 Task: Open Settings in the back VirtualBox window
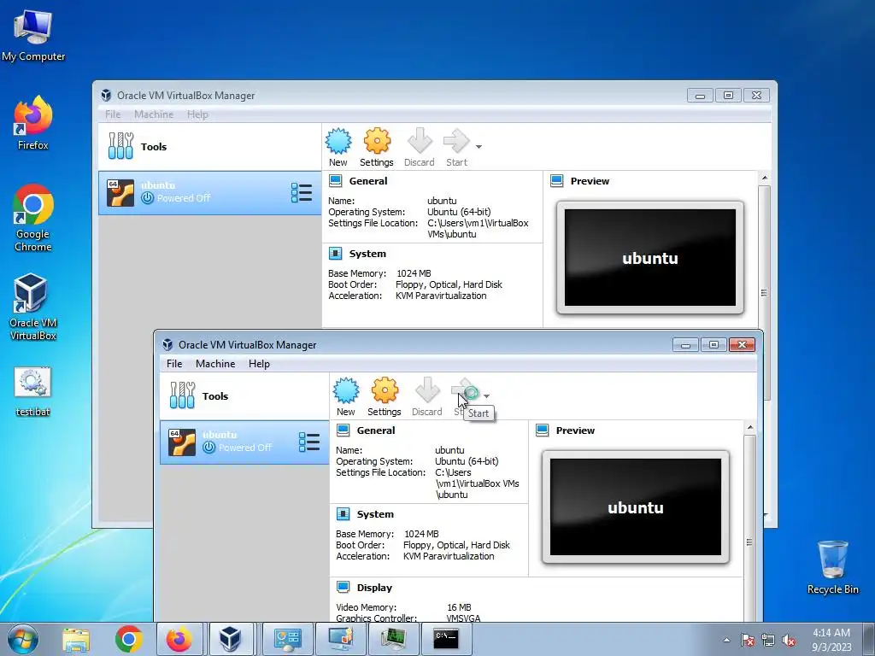coord(376,147)
